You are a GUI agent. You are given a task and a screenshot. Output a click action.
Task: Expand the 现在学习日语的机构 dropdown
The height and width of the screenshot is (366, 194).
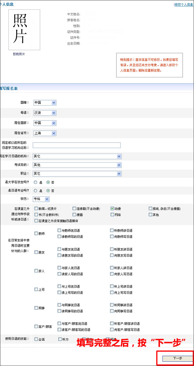pyautogui.click(x=77, y=156)
